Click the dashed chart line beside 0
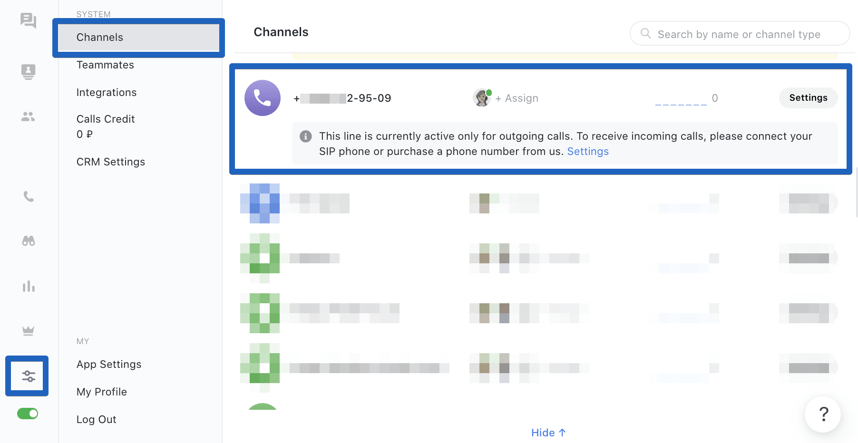The height and width of the screenshot is (443, 858). pyautogui.click(x=681, y=104)
